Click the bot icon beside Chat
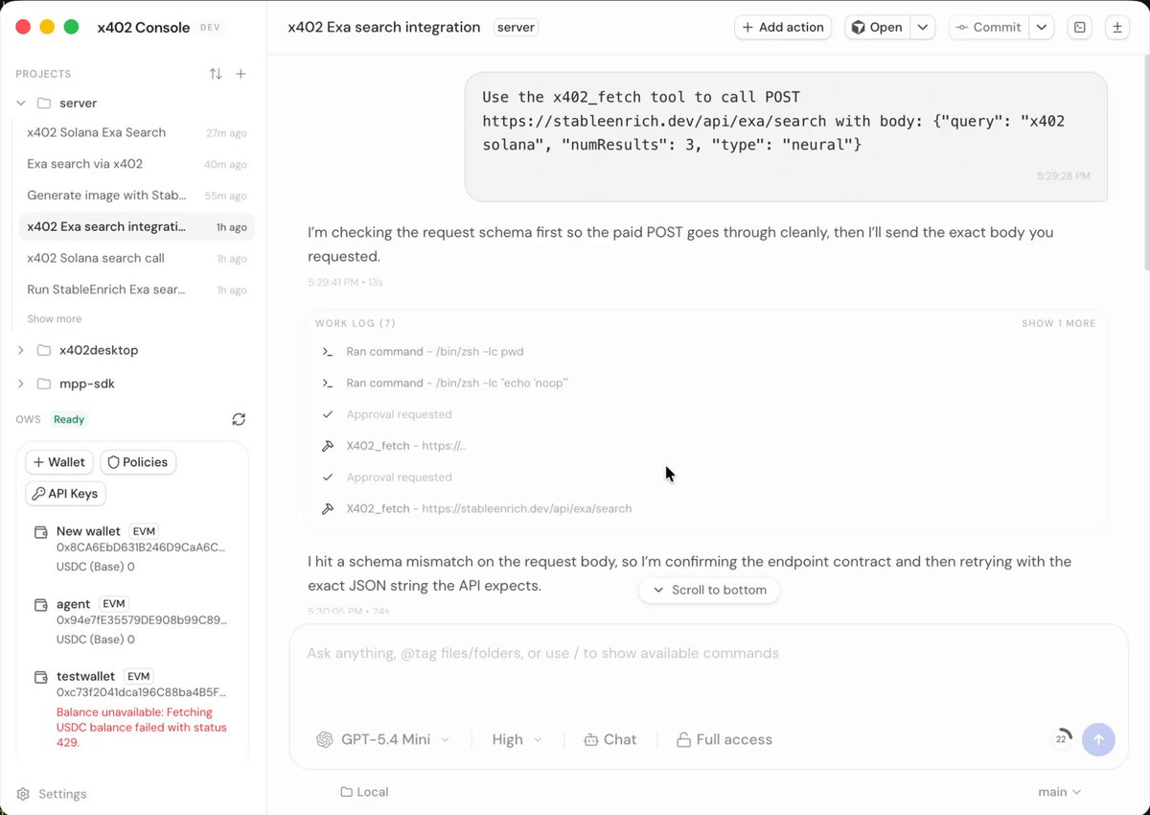 click(590, 739)
